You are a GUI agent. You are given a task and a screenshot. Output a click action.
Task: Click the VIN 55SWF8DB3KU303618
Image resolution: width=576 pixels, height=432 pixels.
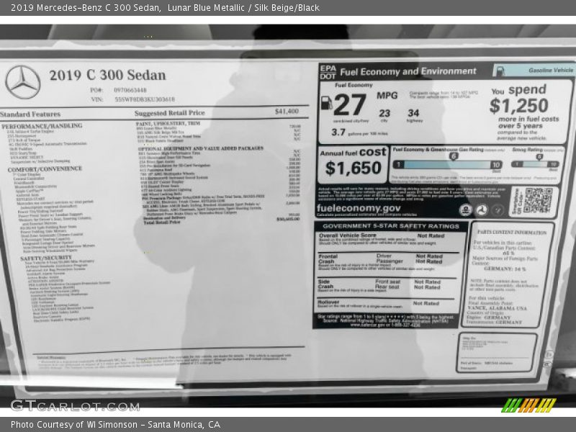145,99
